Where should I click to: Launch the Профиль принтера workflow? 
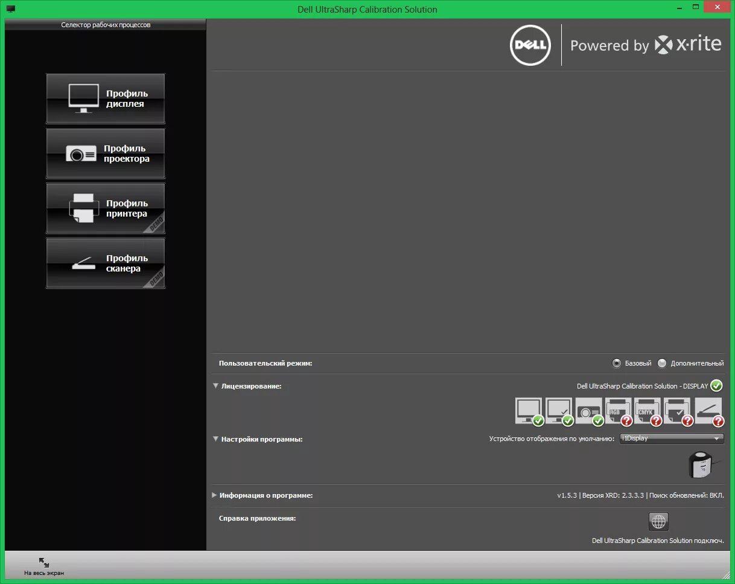pyautogui.click(x=106, y=208)
